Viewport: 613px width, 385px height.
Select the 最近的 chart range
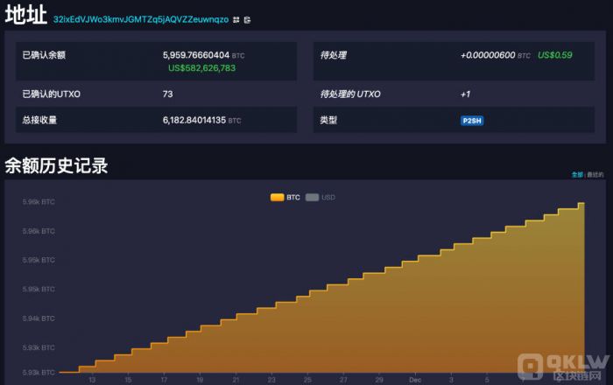pyautogui.click(x=595, y=175)
